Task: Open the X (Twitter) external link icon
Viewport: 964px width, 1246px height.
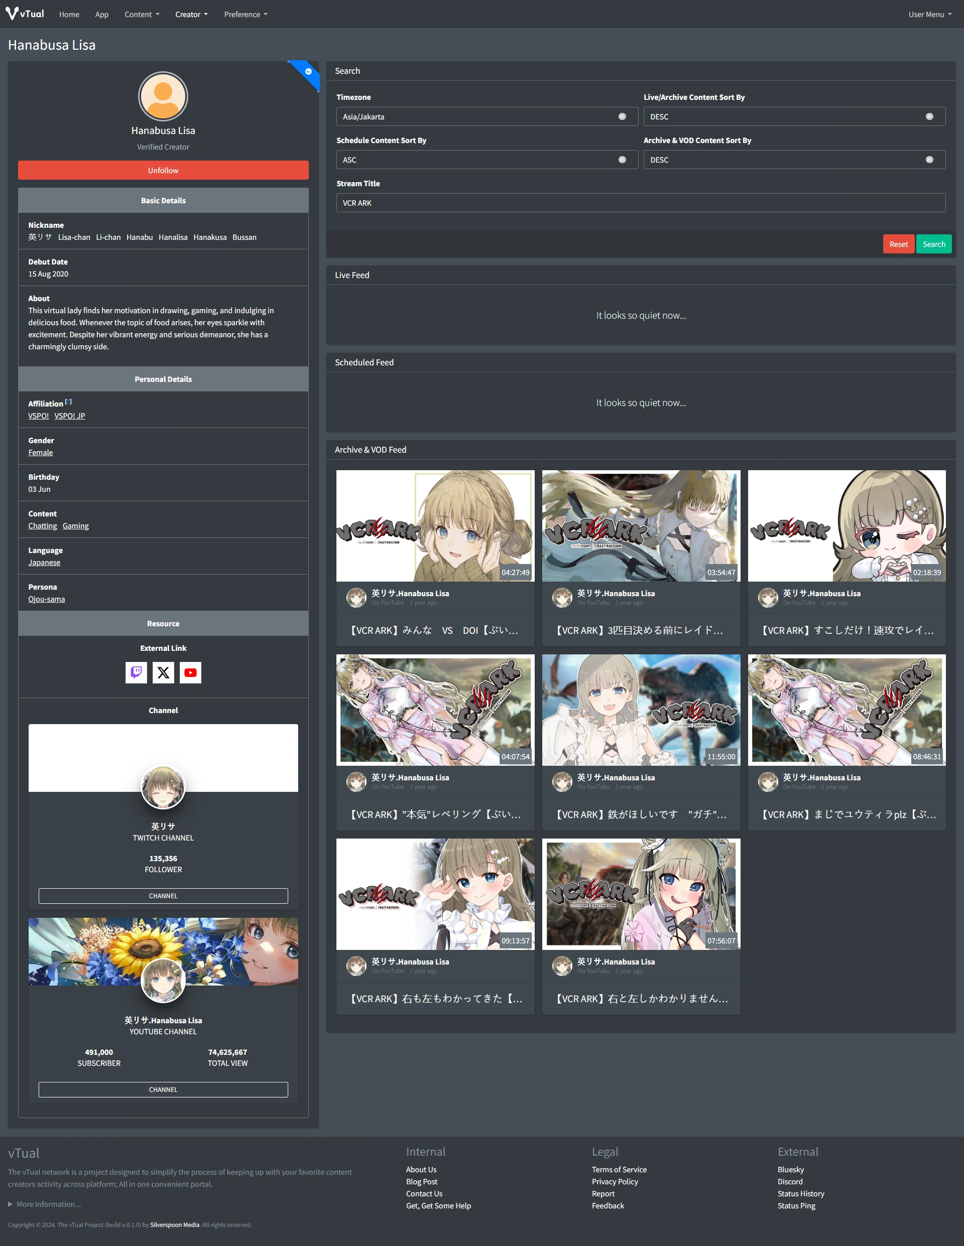Action: tap(163, 672)
